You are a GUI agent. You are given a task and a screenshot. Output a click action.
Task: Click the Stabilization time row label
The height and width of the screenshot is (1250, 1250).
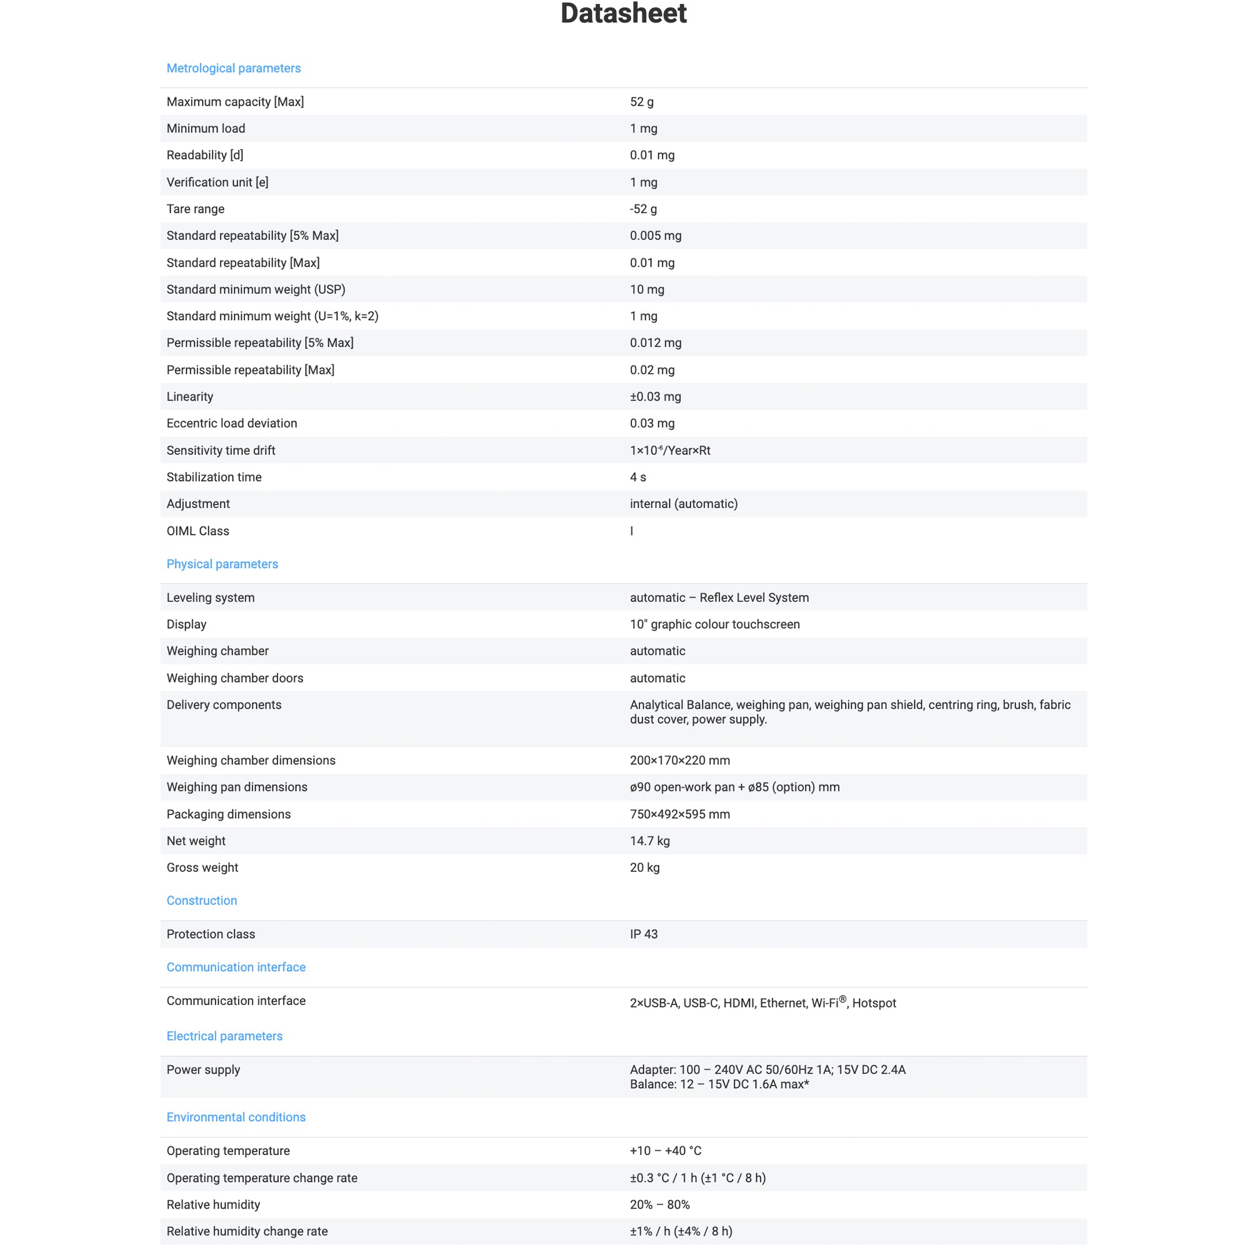[x=214, y=477]
